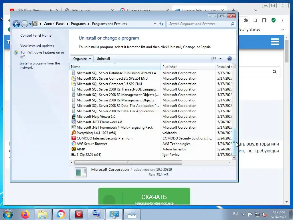Open COMODO from the taskbar
This screenshot has height=220, width=293.
click(79, 214)
